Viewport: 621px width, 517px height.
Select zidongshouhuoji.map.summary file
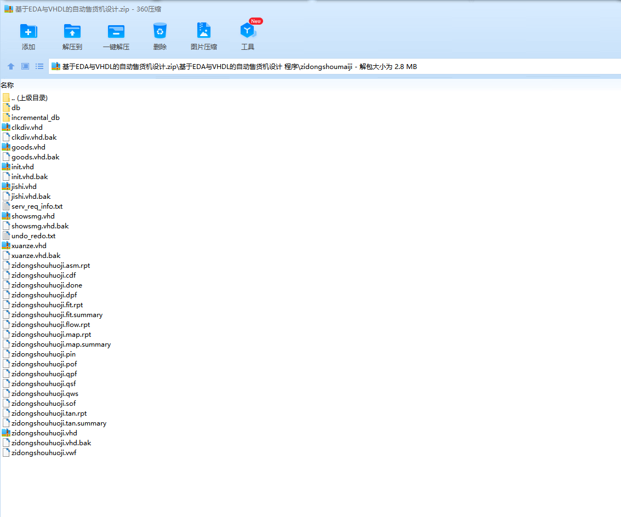[56, 344]
